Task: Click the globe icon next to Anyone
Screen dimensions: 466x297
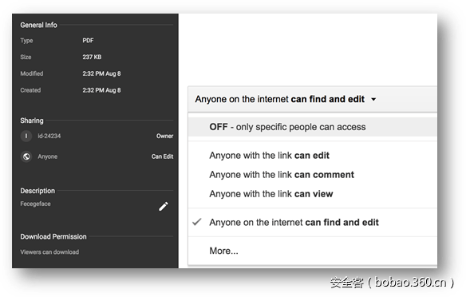Action: pos(26,156)
